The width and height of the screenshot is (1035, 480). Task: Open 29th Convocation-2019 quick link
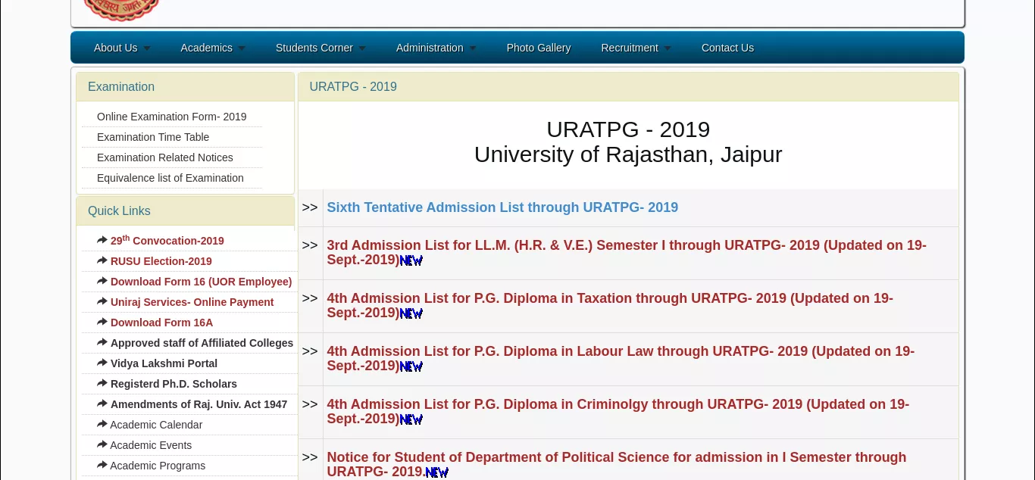[167, 240]
